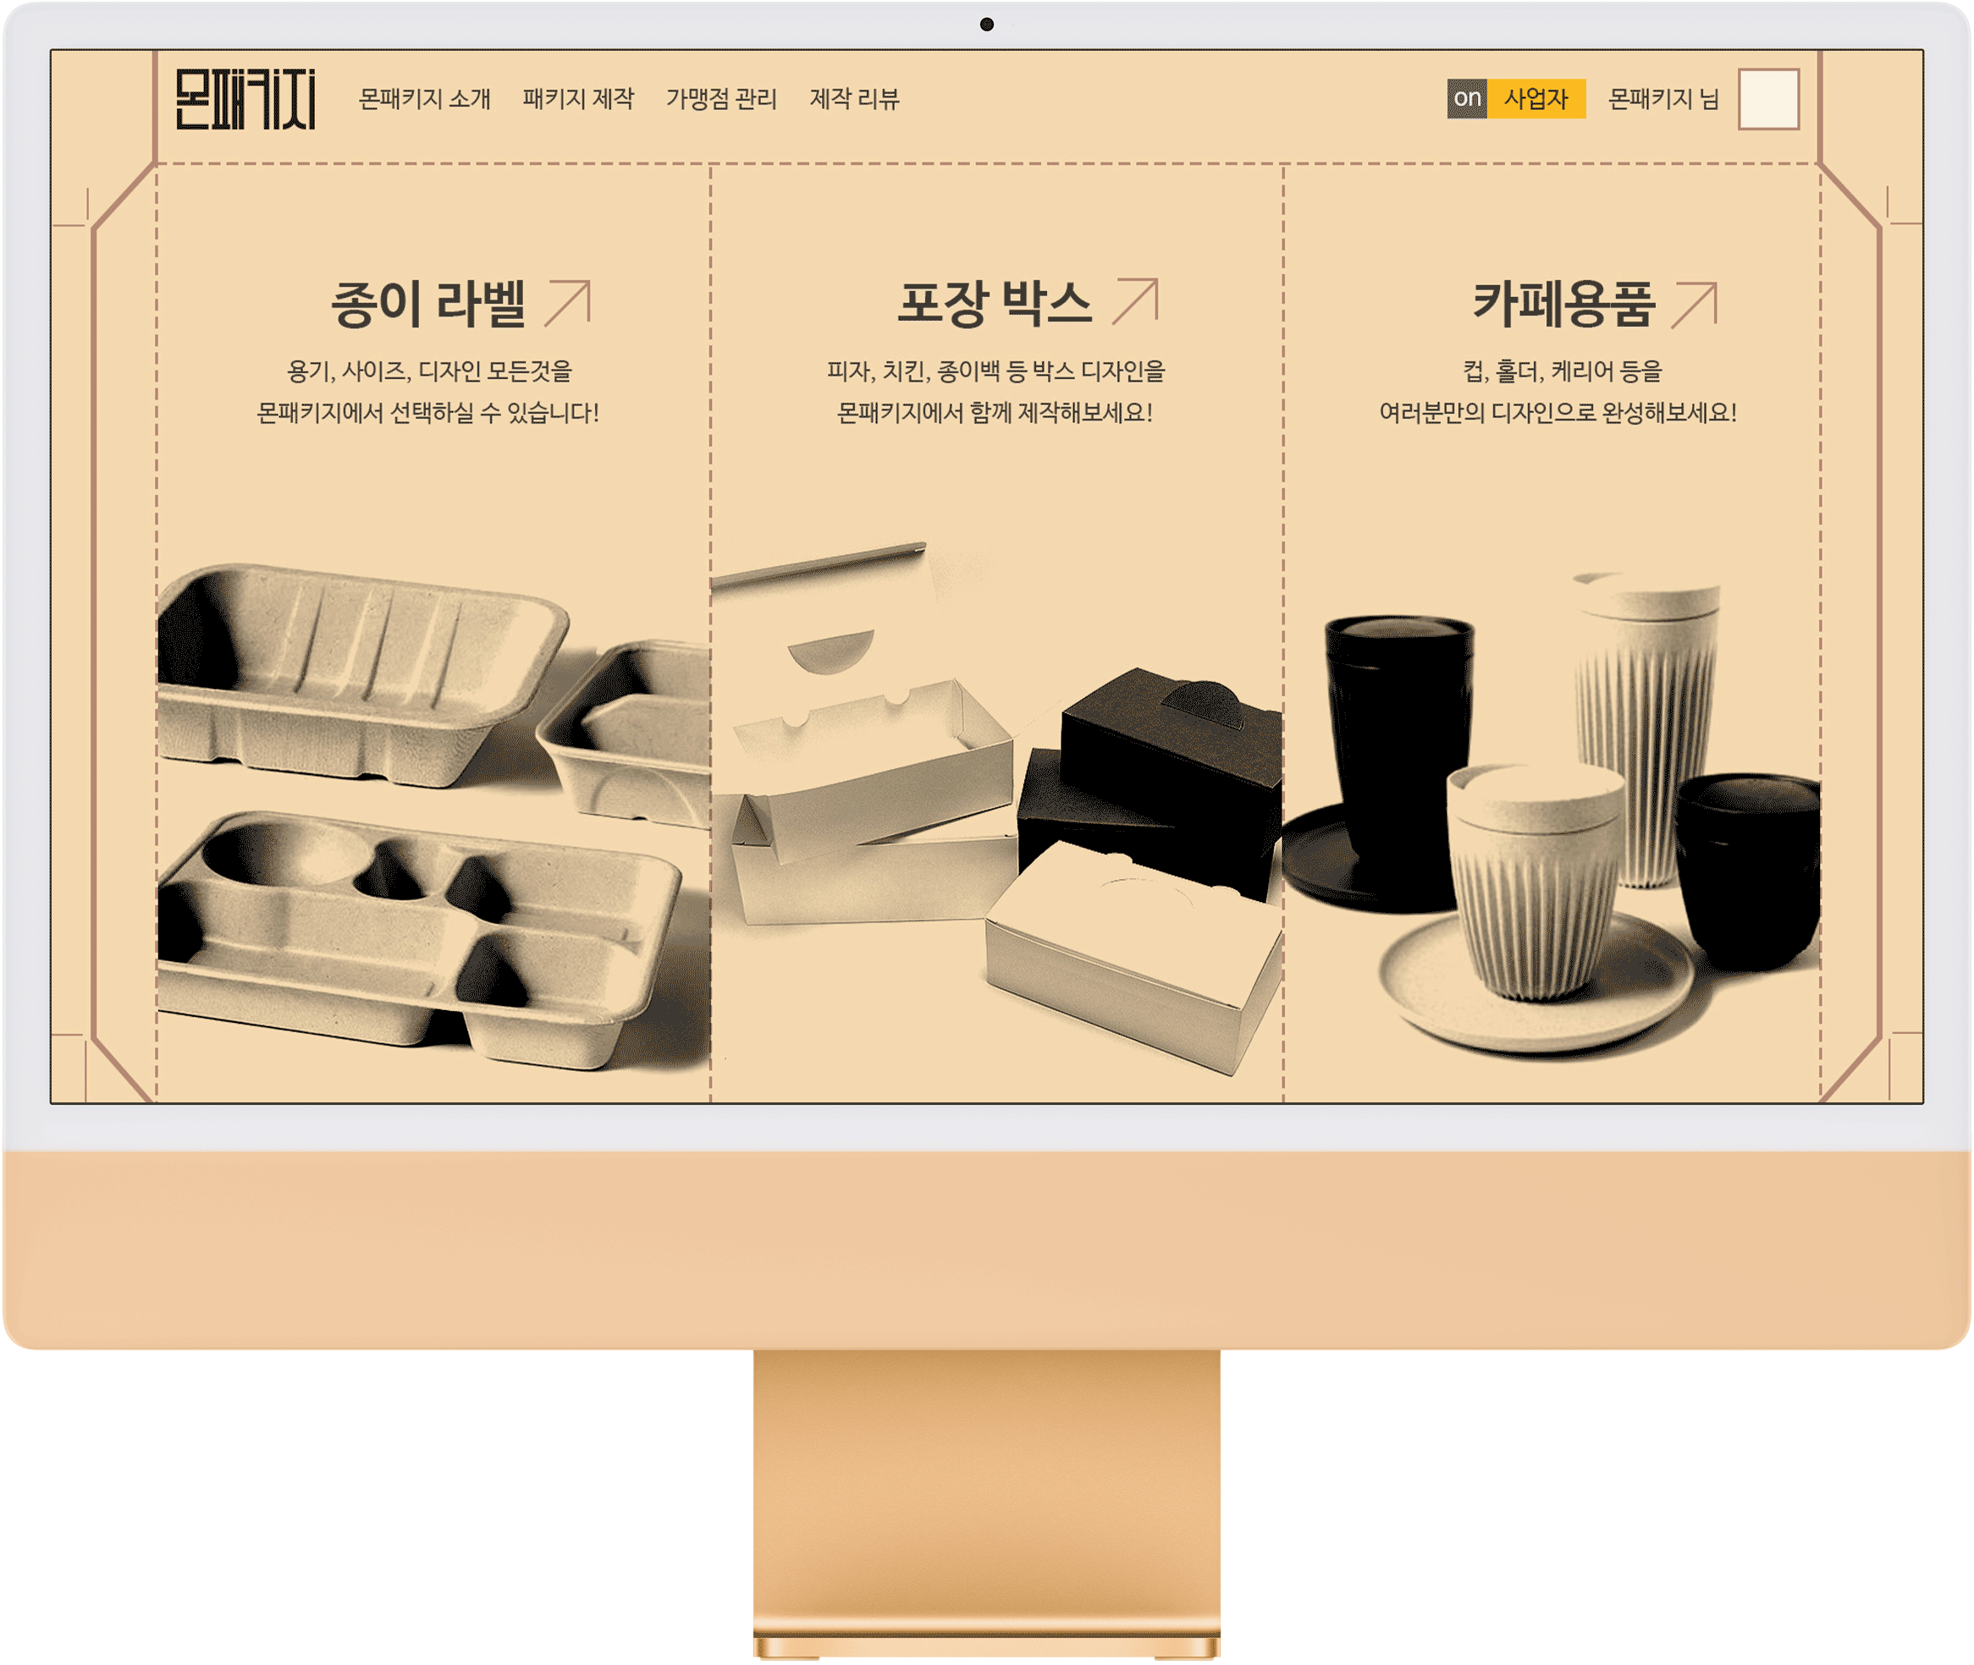This screenshot has height=1665, width=1974.
Task: Click text '컵, 홀더, 케리어 등을'
Action: [x=1563, y=371]
